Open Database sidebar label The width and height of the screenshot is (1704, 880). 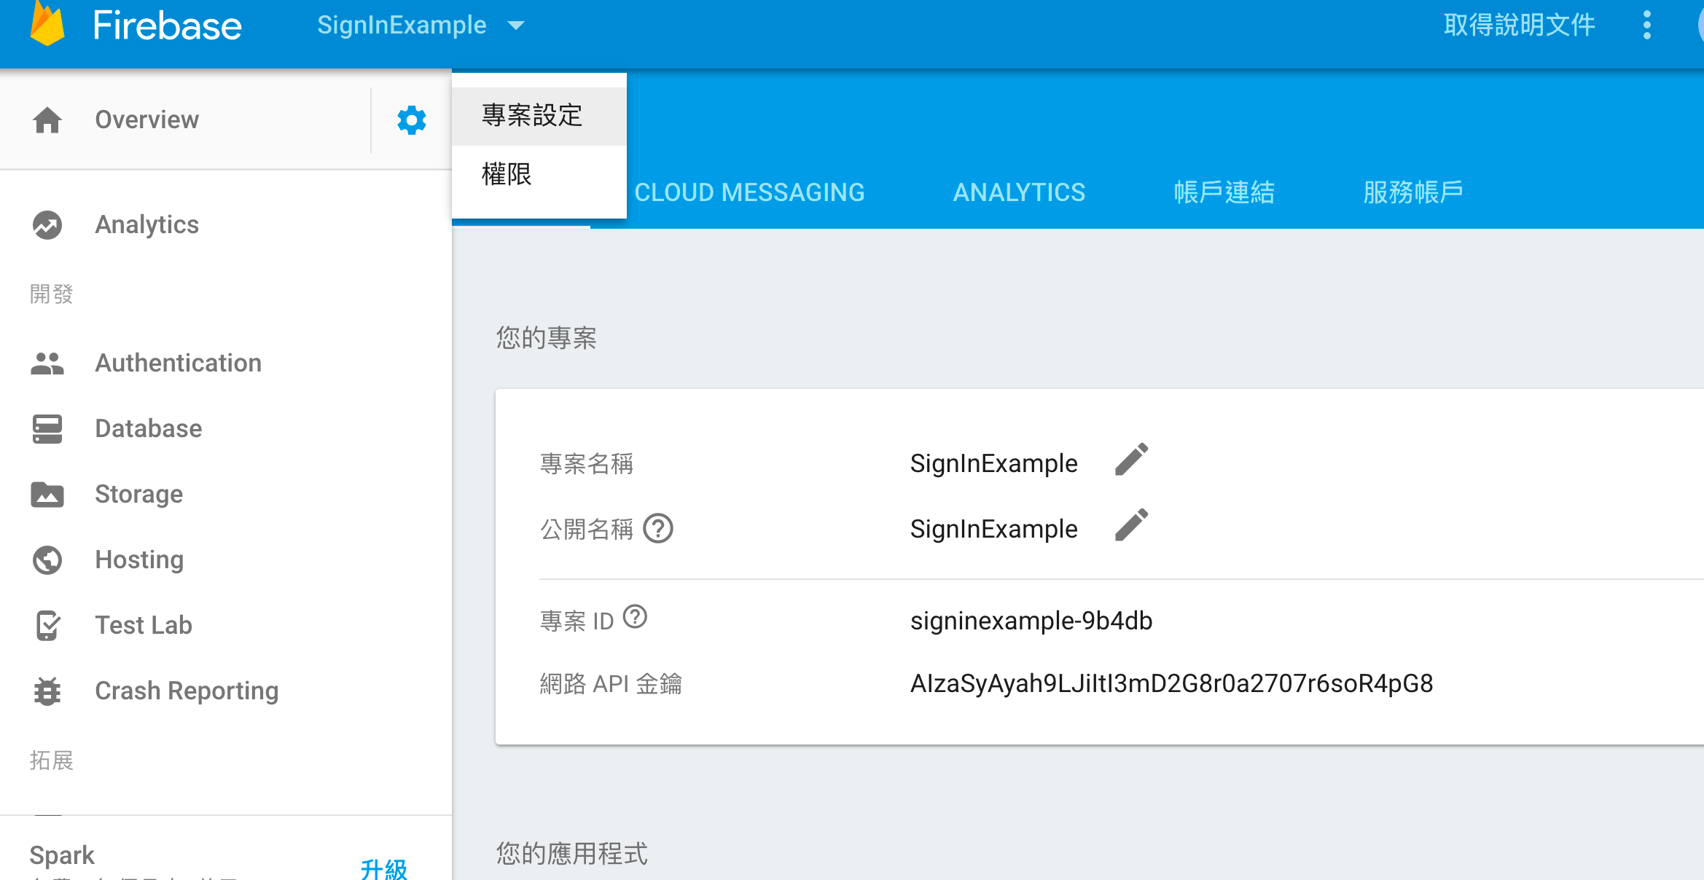click(x=149, y=428)
